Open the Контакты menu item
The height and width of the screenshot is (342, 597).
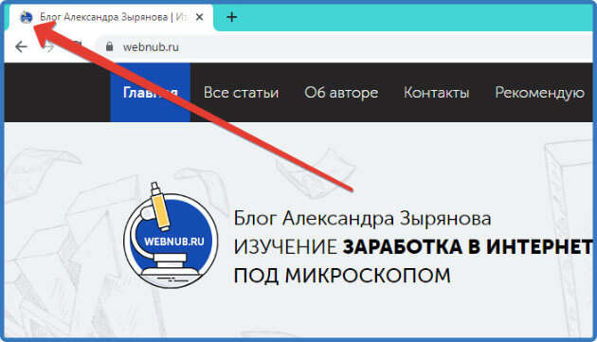(x=436, y=93)
